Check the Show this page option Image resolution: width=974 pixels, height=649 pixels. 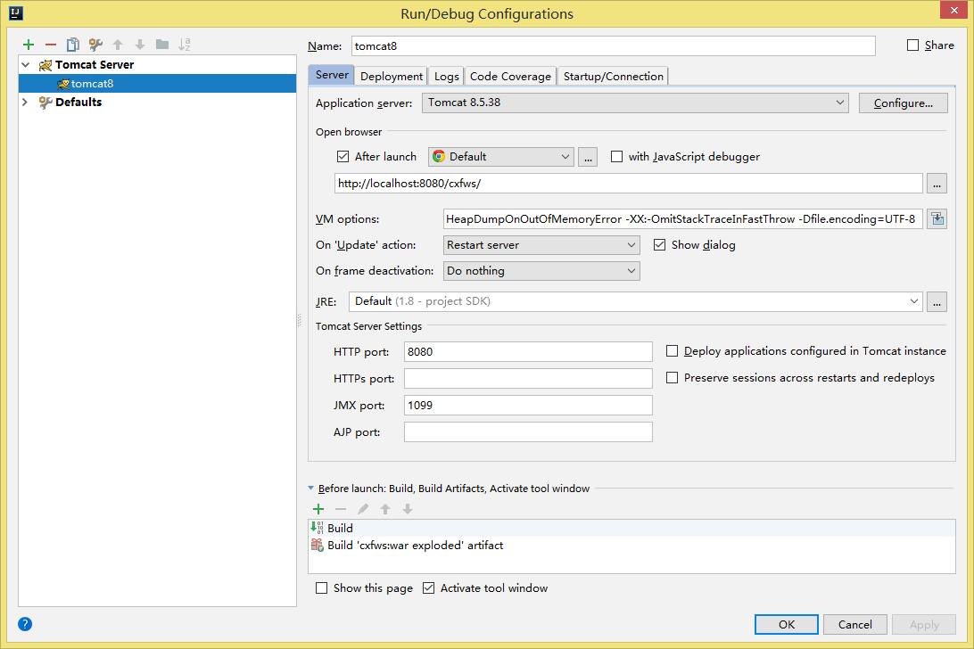321,587
